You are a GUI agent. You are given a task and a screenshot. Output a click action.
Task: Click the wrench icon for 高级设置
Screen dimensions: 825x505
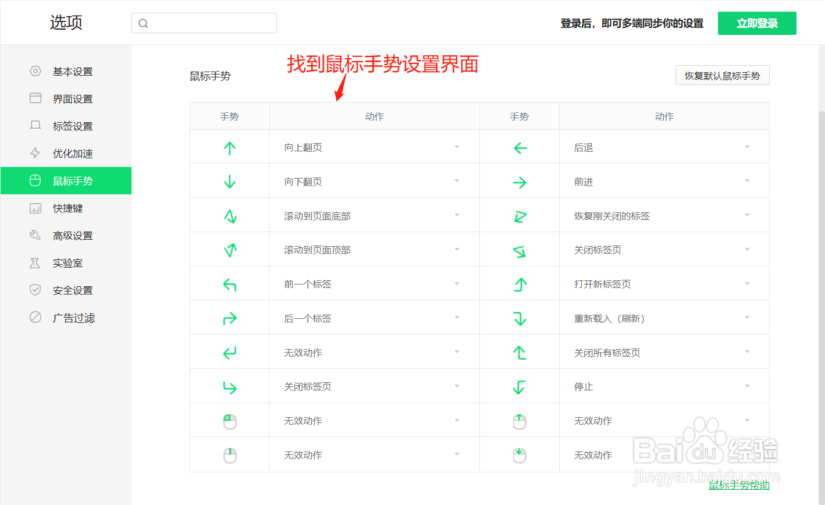pyautogui.click(x=35, y=235)
